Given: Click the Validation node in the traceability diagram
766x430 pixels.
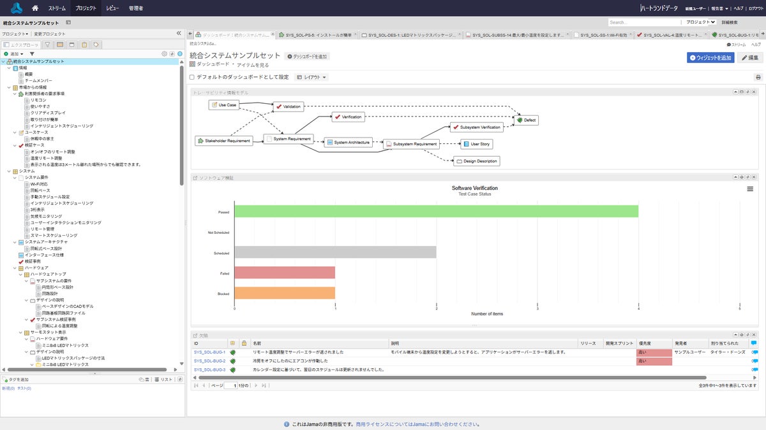Looking at the screenshot, I should pyautogui.click(x=288, y=106).
